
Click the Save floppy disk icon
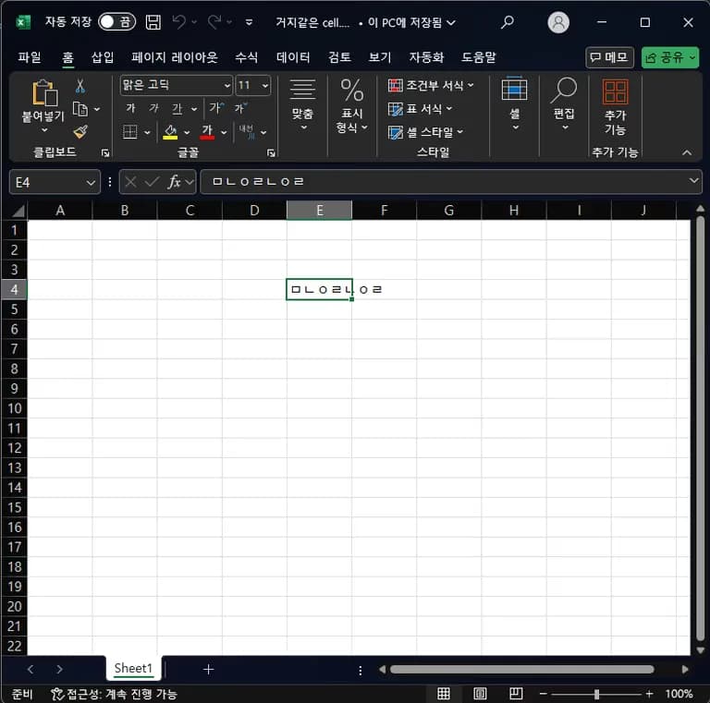pyautogui.click(x=153, y=22)
